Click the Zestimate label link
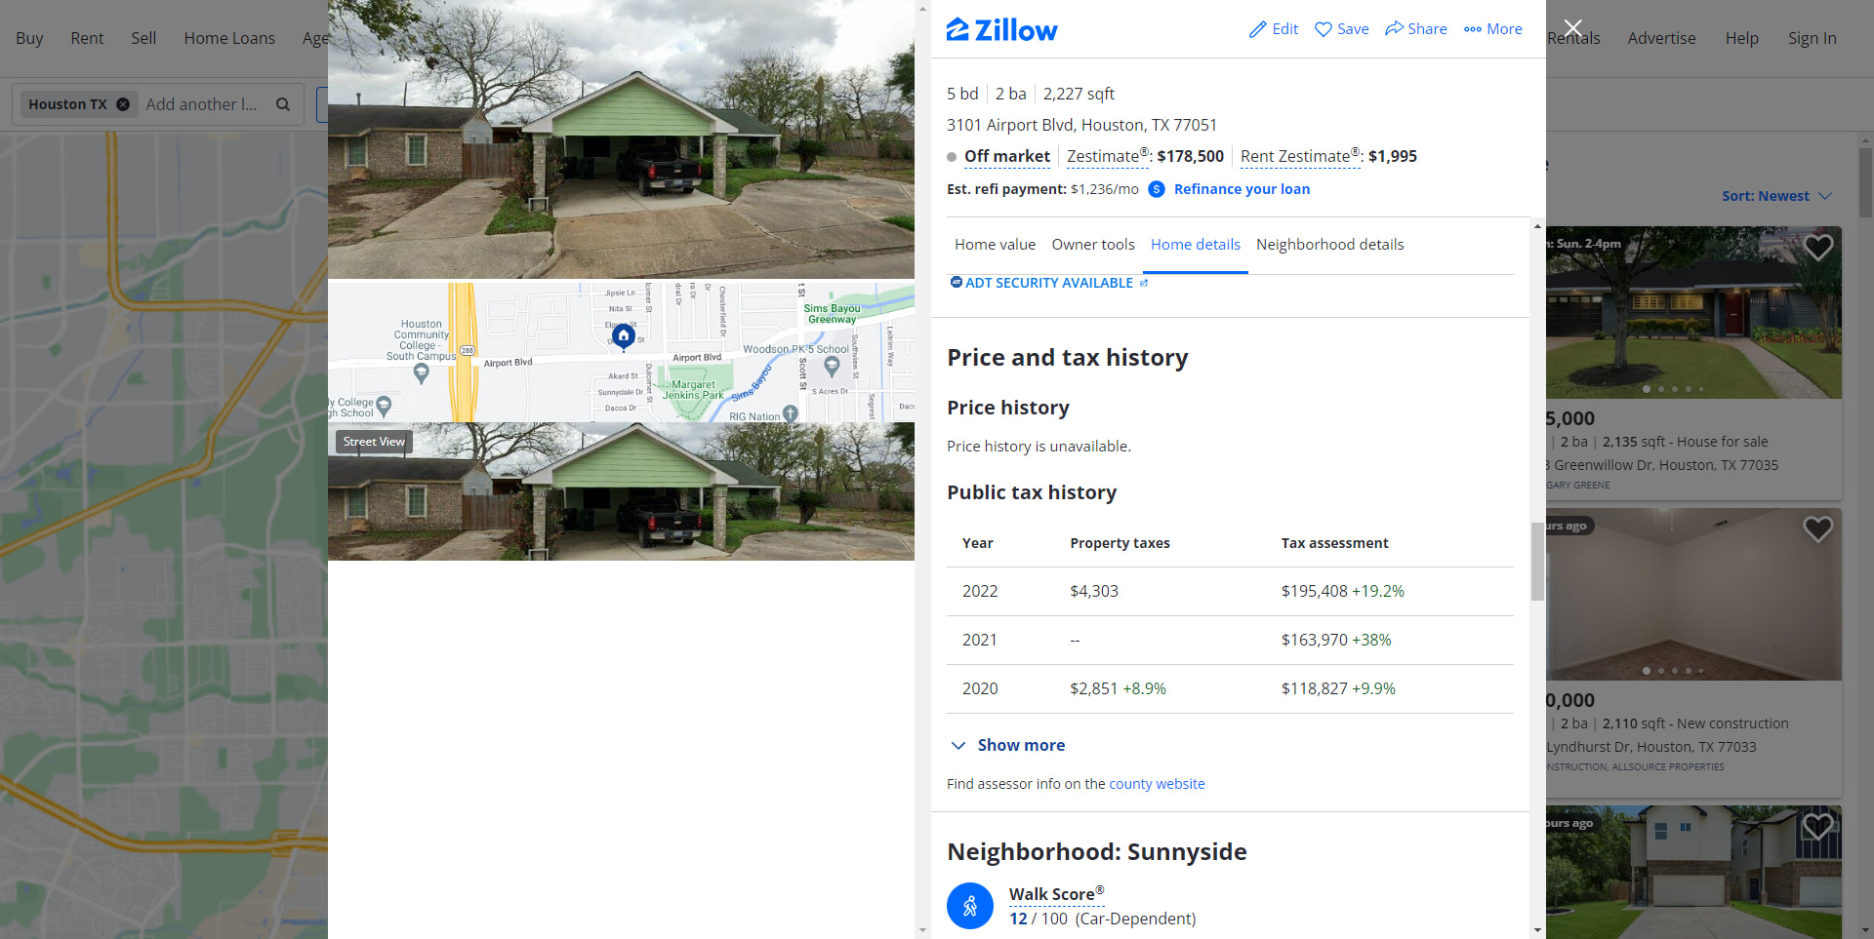The image size is (1874, 939). 1108,156
